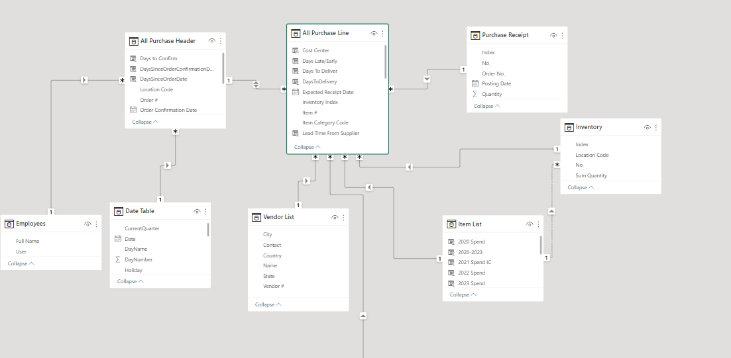This screenshot has height=358, width=731.
Task: Select the CurrentQuarter field in Date Table
Action: pyautogui.click(x=142, y=228)
